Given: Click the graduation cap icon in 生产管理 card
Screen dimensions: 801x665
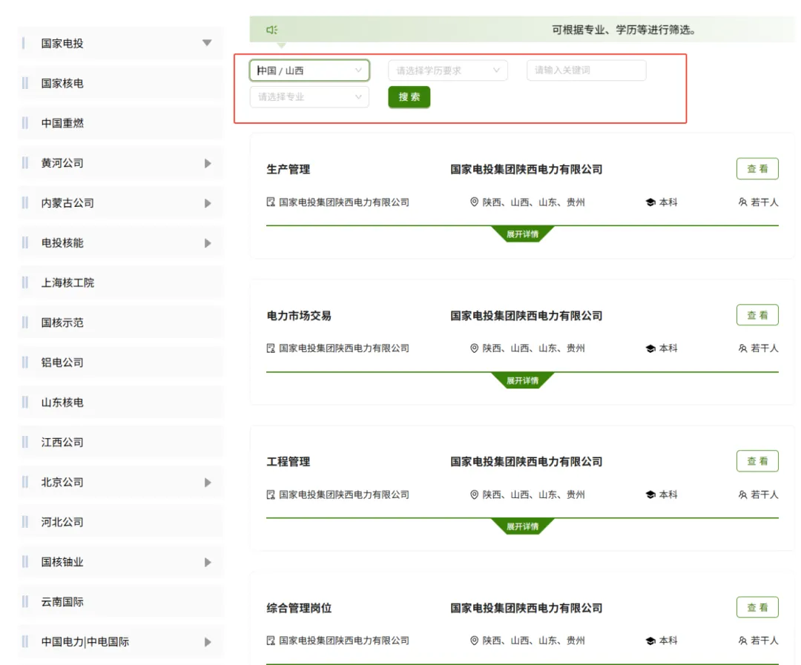Looking at the screenshot, I should click(x=650, y=202).
